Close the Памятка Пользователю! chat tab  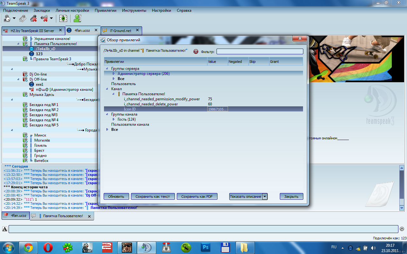pyautogui.click(x=89, y=216)
